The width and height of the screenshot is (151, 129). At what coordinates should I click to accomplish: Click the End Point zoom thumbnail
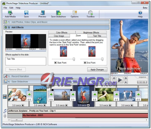click(x=92, y=51)
